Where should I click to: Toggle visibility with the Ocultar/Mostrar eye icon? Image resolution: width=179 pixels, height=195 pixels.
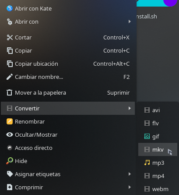pos(10,135)
